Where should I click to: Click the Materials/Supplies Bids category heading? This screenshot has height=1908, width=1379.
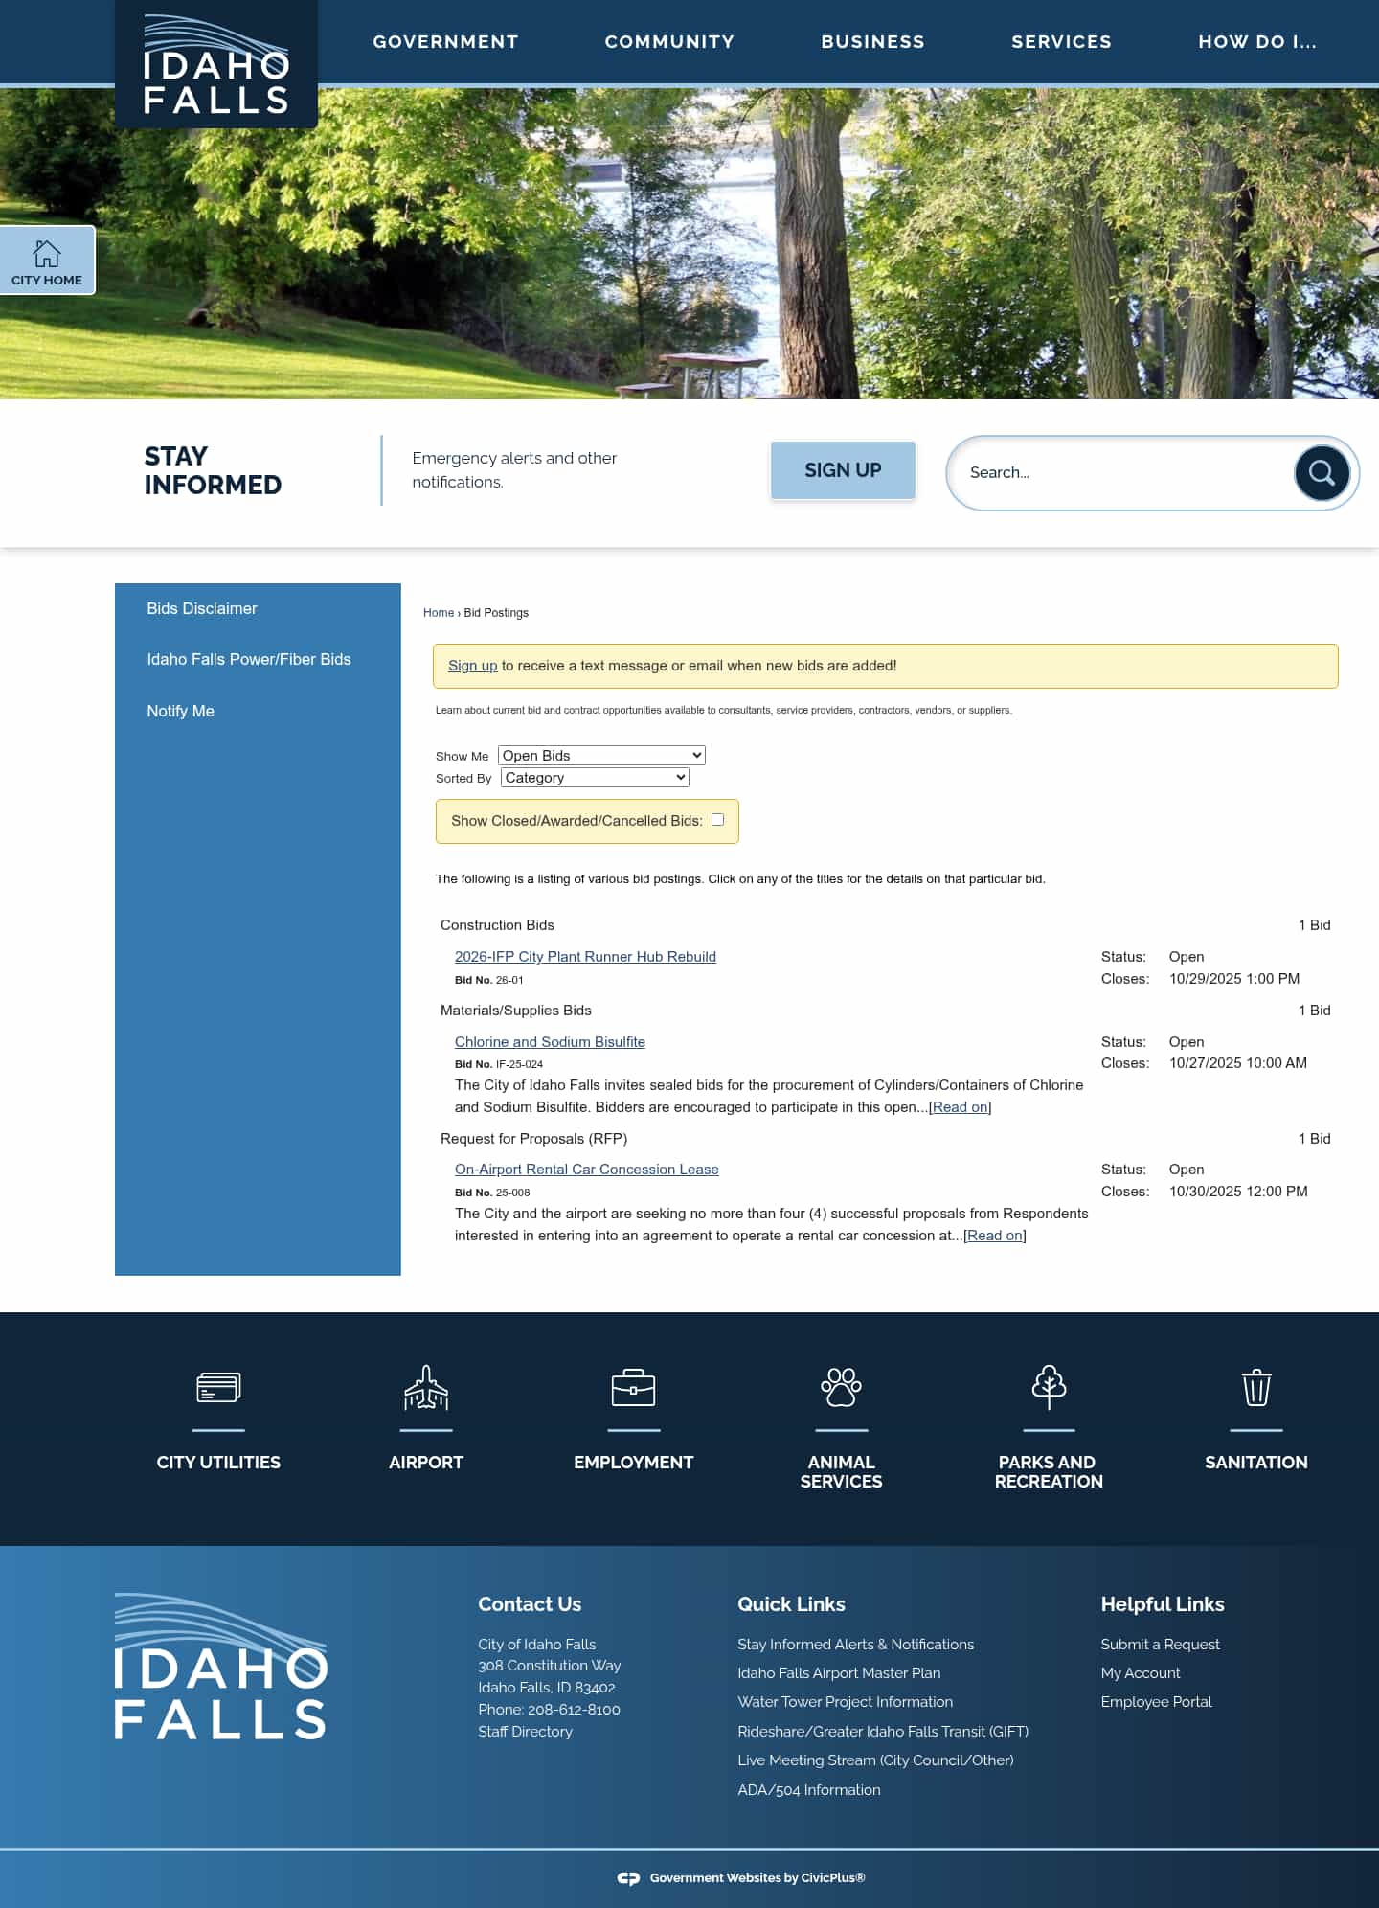[x=516, y=1011]
